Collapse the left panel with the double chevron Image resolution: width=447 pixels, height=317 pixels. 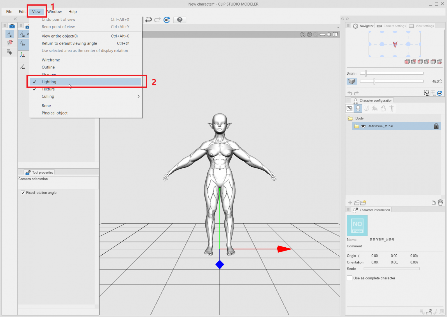[x=15, y=19]
